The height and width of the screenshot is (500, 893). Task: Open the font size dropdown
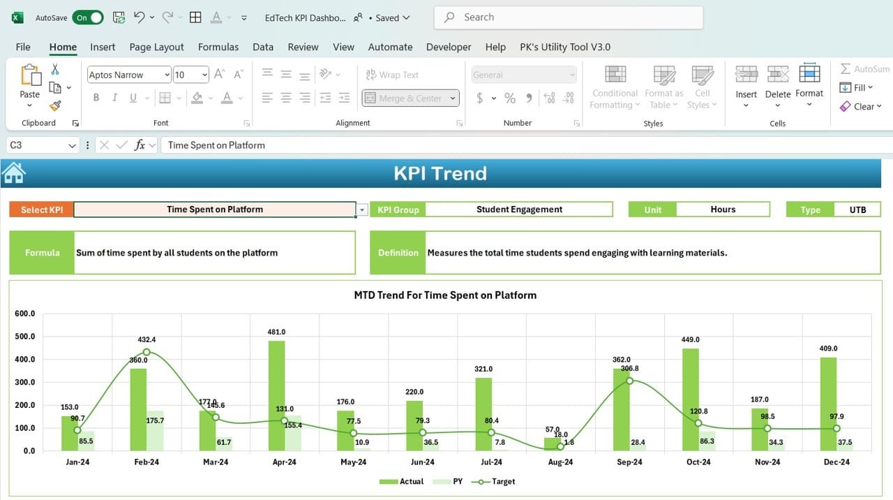point(204,75)
